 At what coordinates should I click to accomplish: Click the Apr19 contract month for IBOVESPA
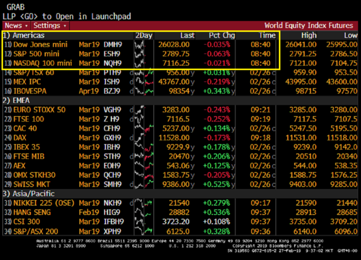pos(89,92)
